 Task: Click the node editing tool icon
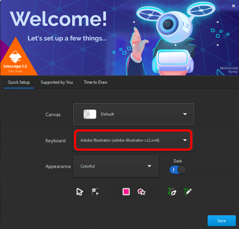click(95, 192)
